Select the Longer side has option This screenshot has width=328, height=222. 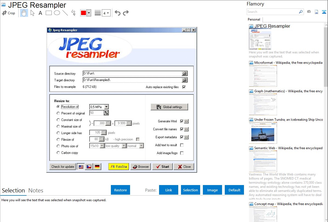click(x=58, y=133)
